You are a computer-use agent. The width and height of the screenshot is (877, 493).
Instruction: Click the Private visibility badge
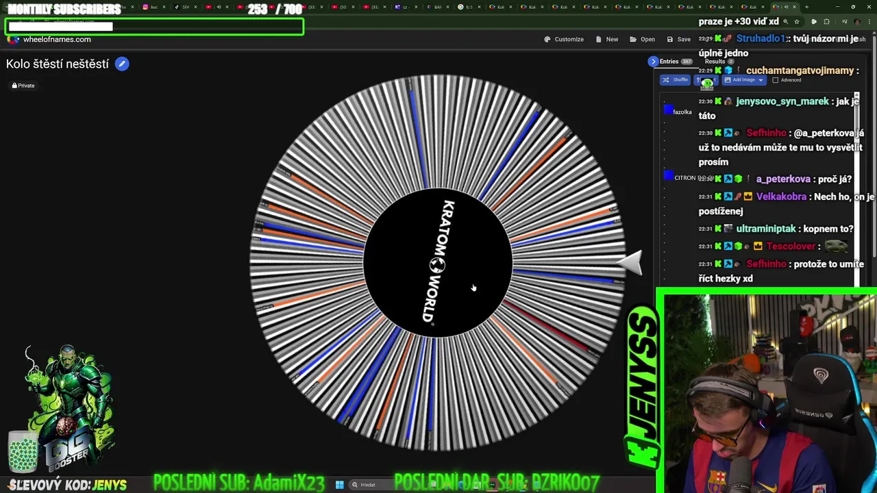(x=23, y=86)
